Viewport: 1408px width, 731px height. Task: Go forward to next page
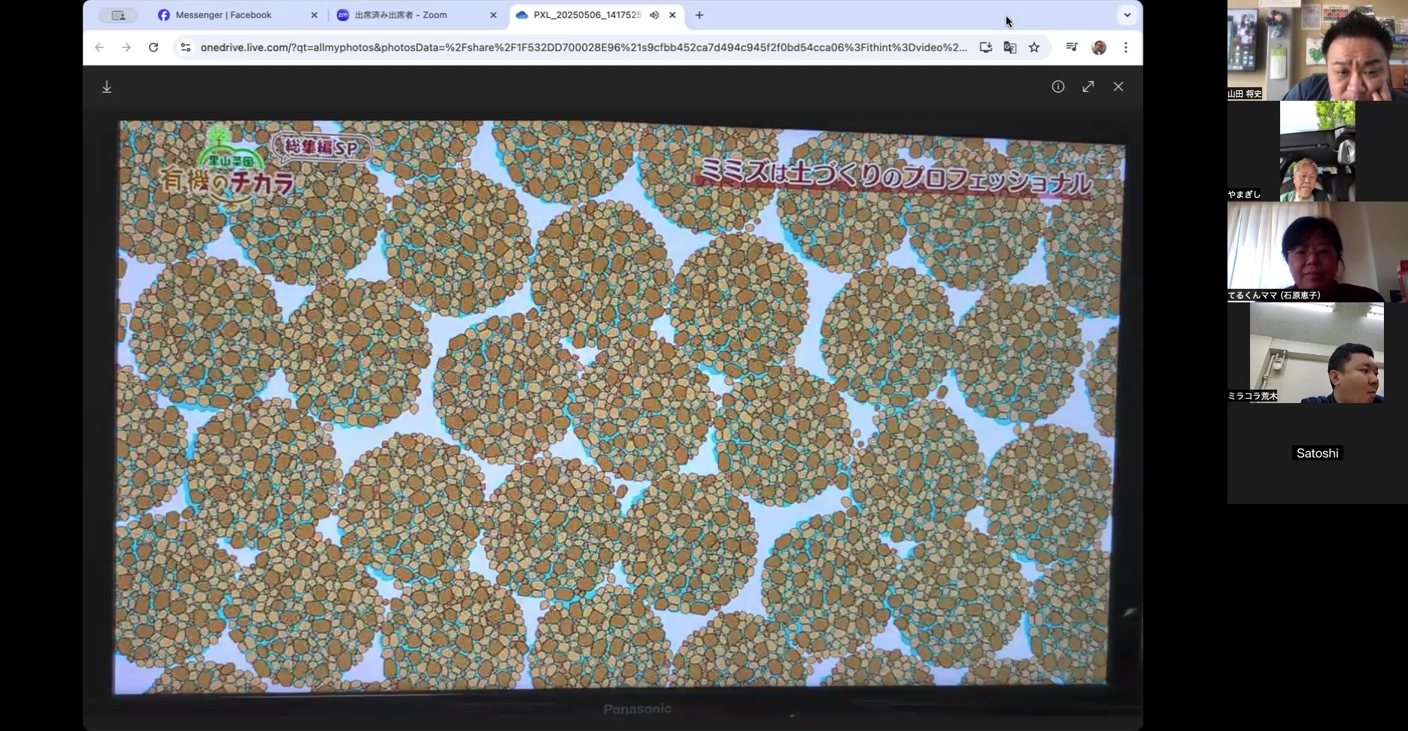click(126, 47)
